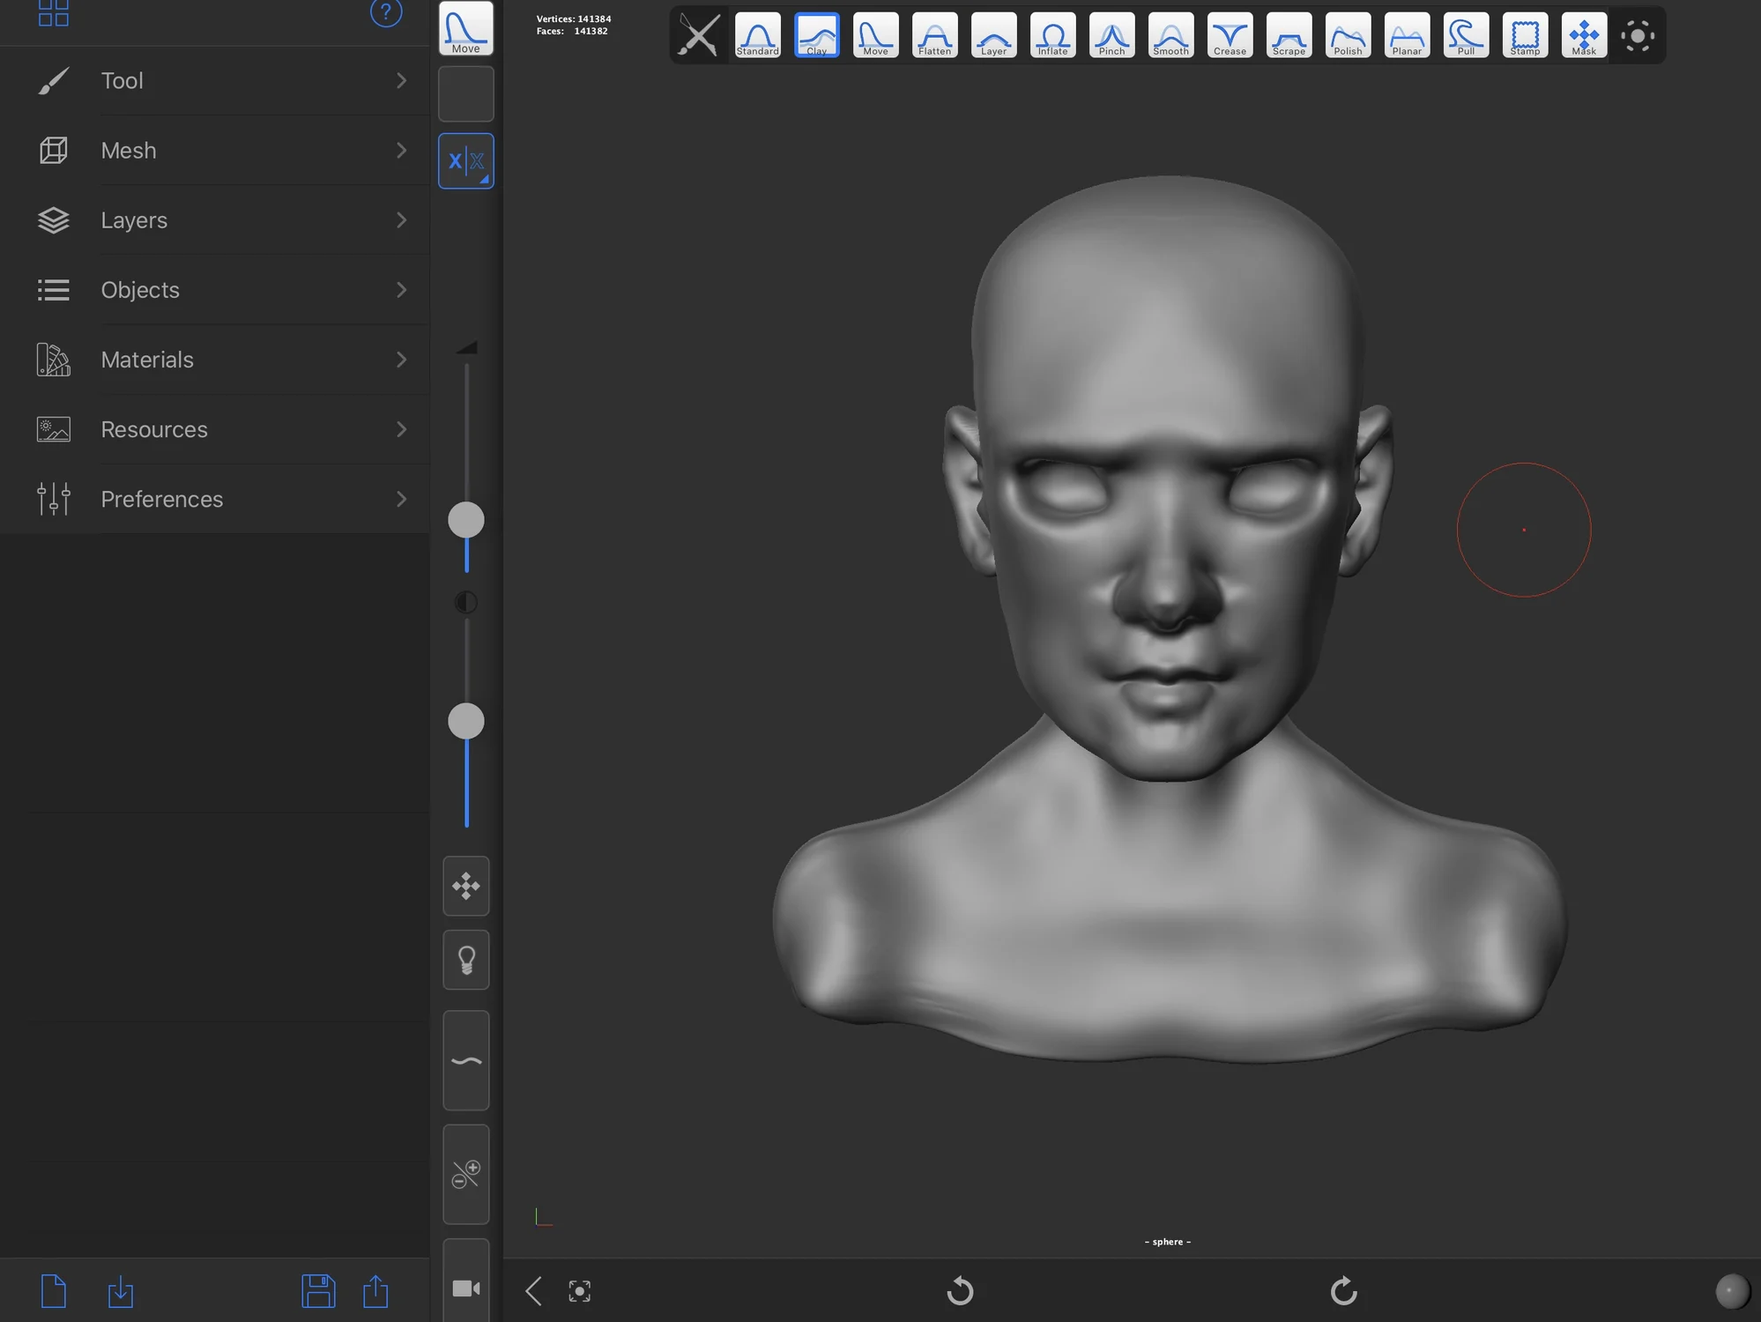Toggle the brush stroke type
This screenshot has width=1761, height=1322.
466,1061
